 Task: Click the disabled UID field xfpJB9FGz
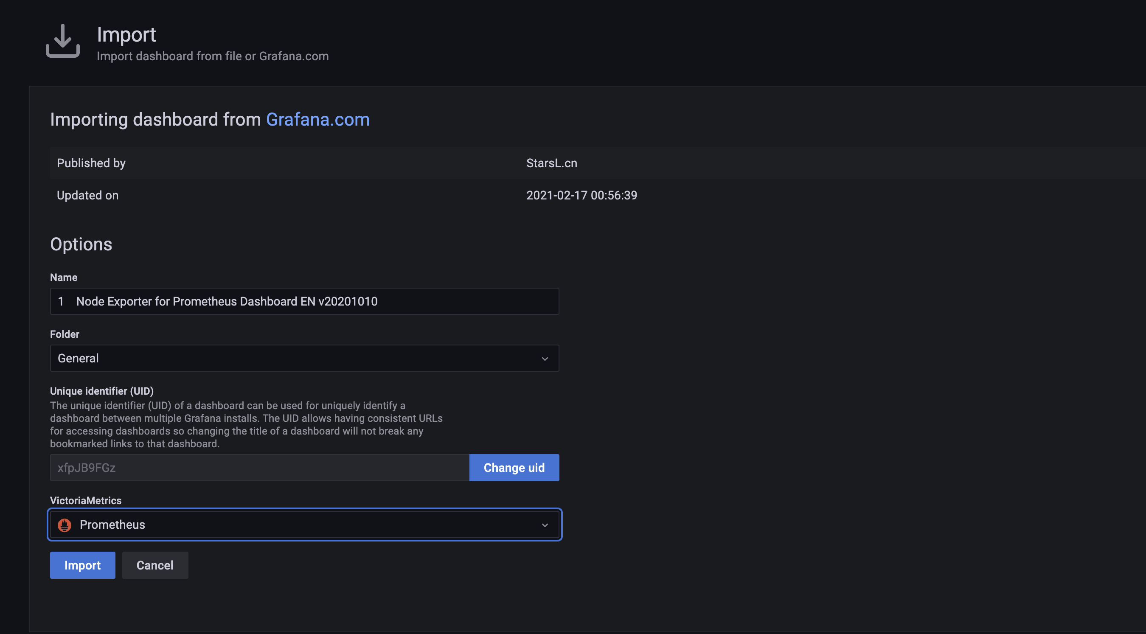pos(259,468)
